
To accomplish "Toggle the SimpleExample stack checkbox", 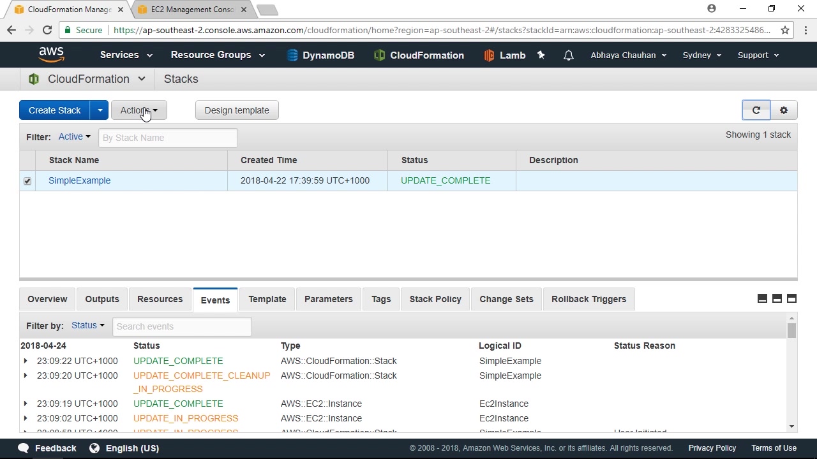I will pyautogui.click(x=27, y=181).
